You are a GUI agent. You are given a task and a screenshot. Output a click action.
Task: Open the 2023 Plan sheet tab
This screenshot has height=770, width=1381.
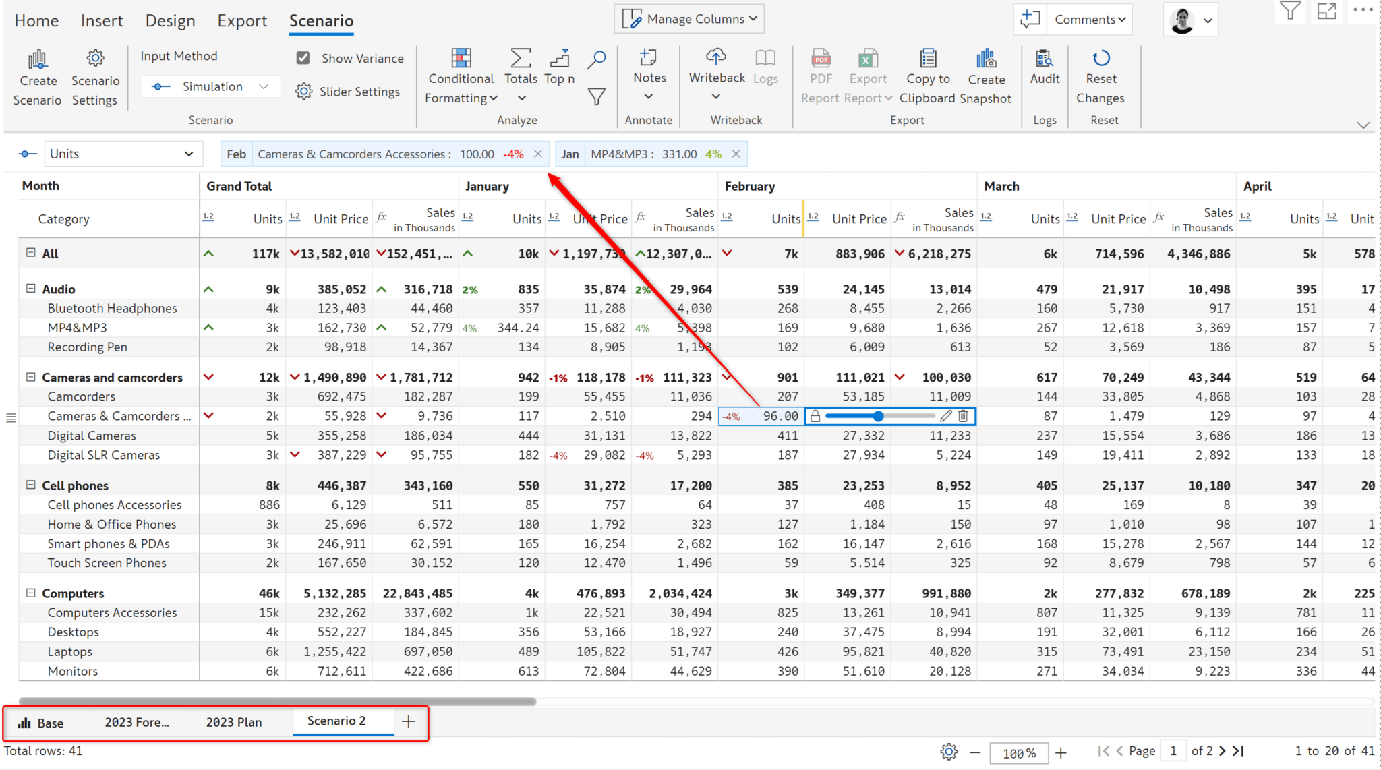point(233,722)
